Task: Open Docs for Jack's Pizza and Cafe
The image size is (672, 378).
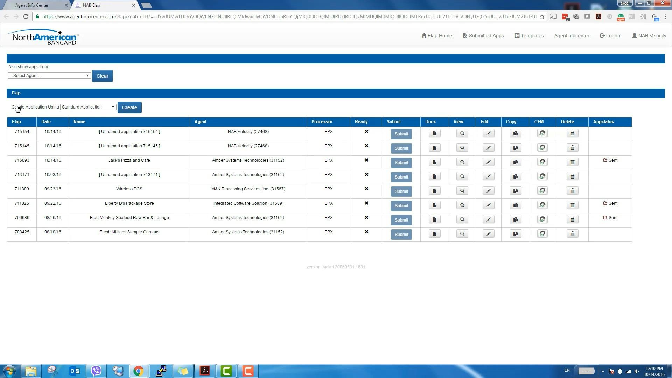Action: click(434, 162)
